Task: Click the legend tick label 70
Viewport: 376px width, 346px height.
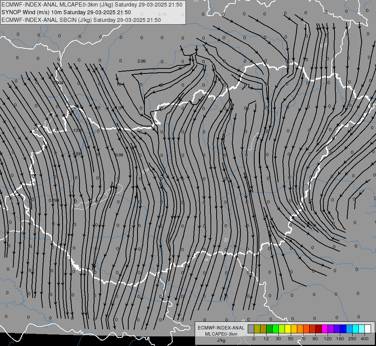Action: [303, 339]
